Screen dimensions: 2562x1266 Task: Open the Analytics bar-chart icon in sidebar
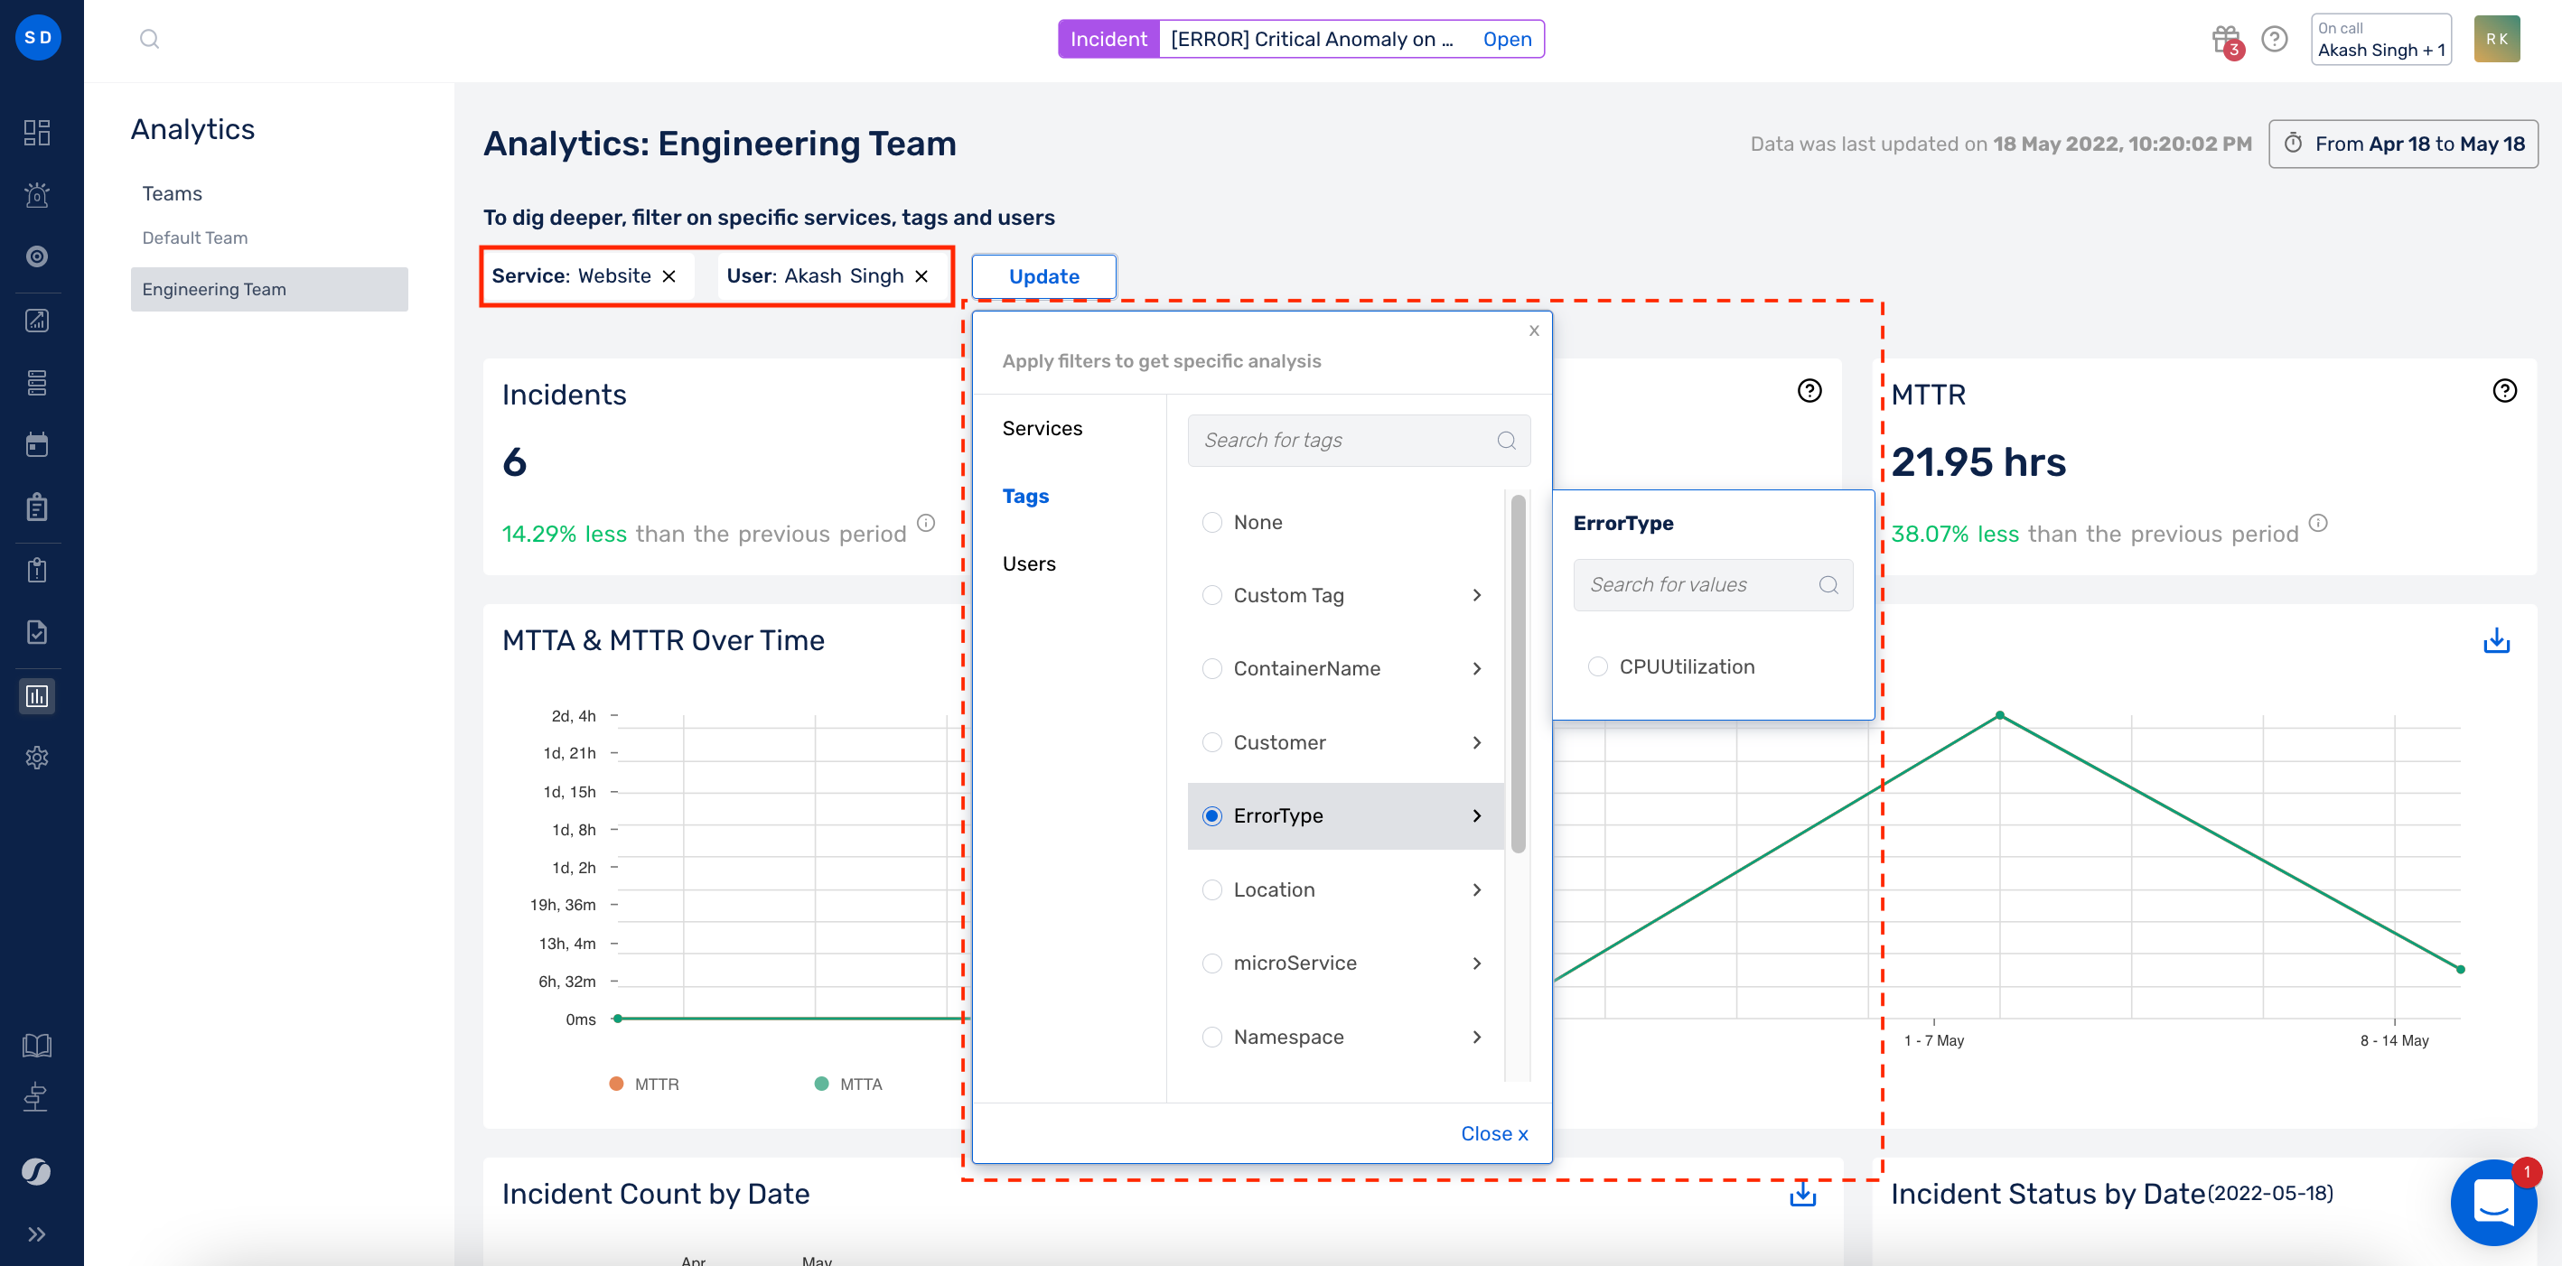pyautogui.click(x=37, y=696)
